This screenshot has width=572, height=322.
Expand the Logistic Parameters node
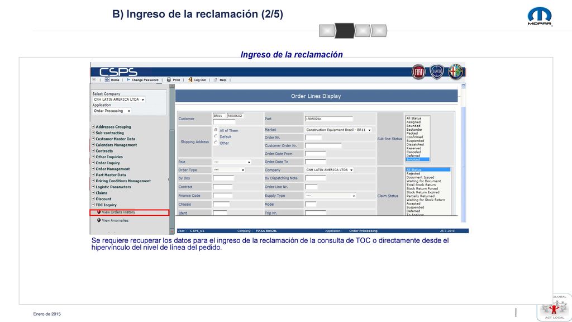tap(93, 187)
